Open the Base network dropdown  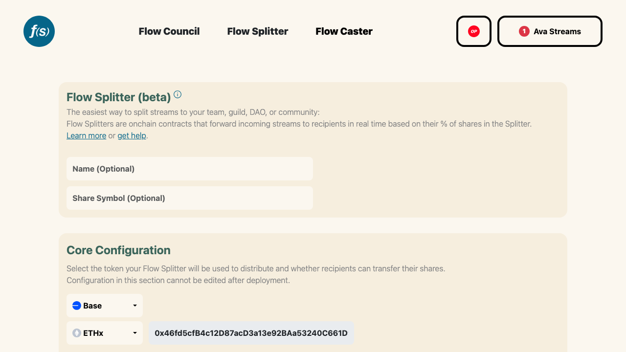pyautogui.click(x=105, y=306)
